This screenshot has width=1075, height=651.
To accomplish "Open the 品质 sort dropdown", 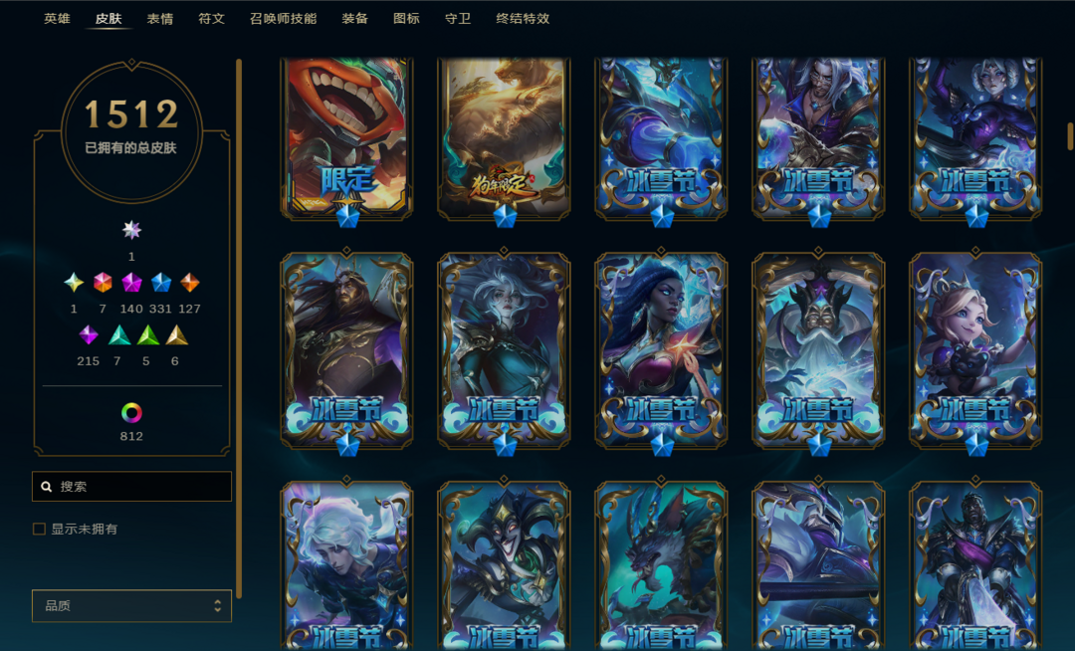I will point(131,606).
